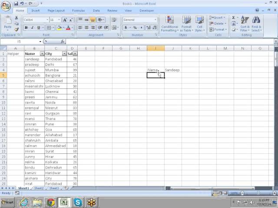The image size is (278, 208).
Task: Toggle Bottom Align vertical alignment
Action: 93,20
